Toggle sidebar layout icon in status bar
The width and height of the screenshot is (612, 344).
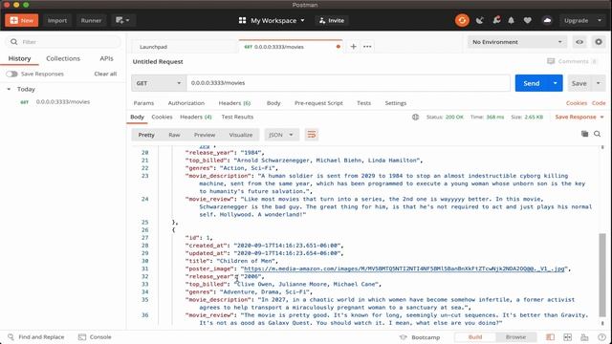click(x=551, y=337)
